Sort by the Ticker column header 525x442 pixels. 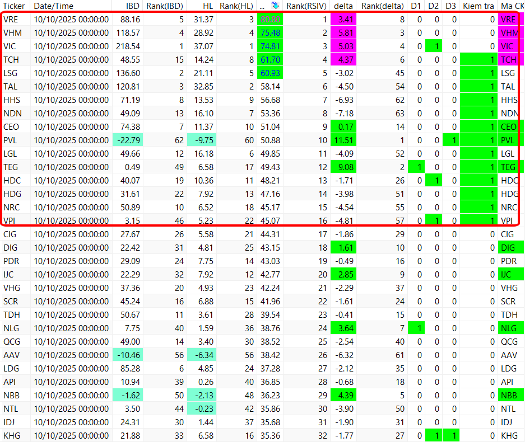14,6
